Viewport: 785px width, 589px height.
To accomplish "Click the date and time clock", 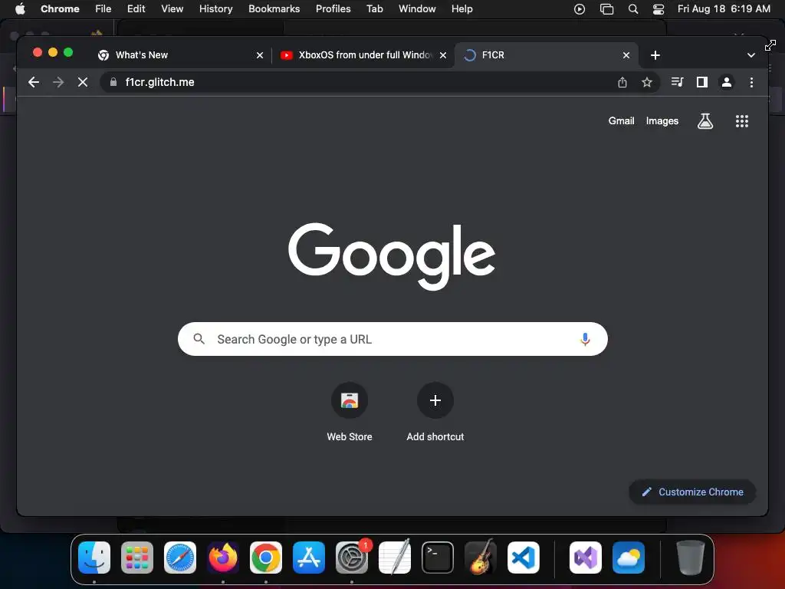I will coord(724,9).
